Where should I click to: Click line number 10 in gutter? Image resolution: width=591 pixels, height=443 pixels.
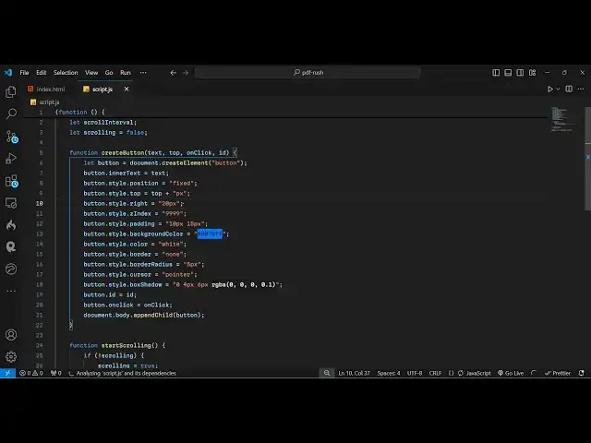pyautogui.click(x=39, y=203)
